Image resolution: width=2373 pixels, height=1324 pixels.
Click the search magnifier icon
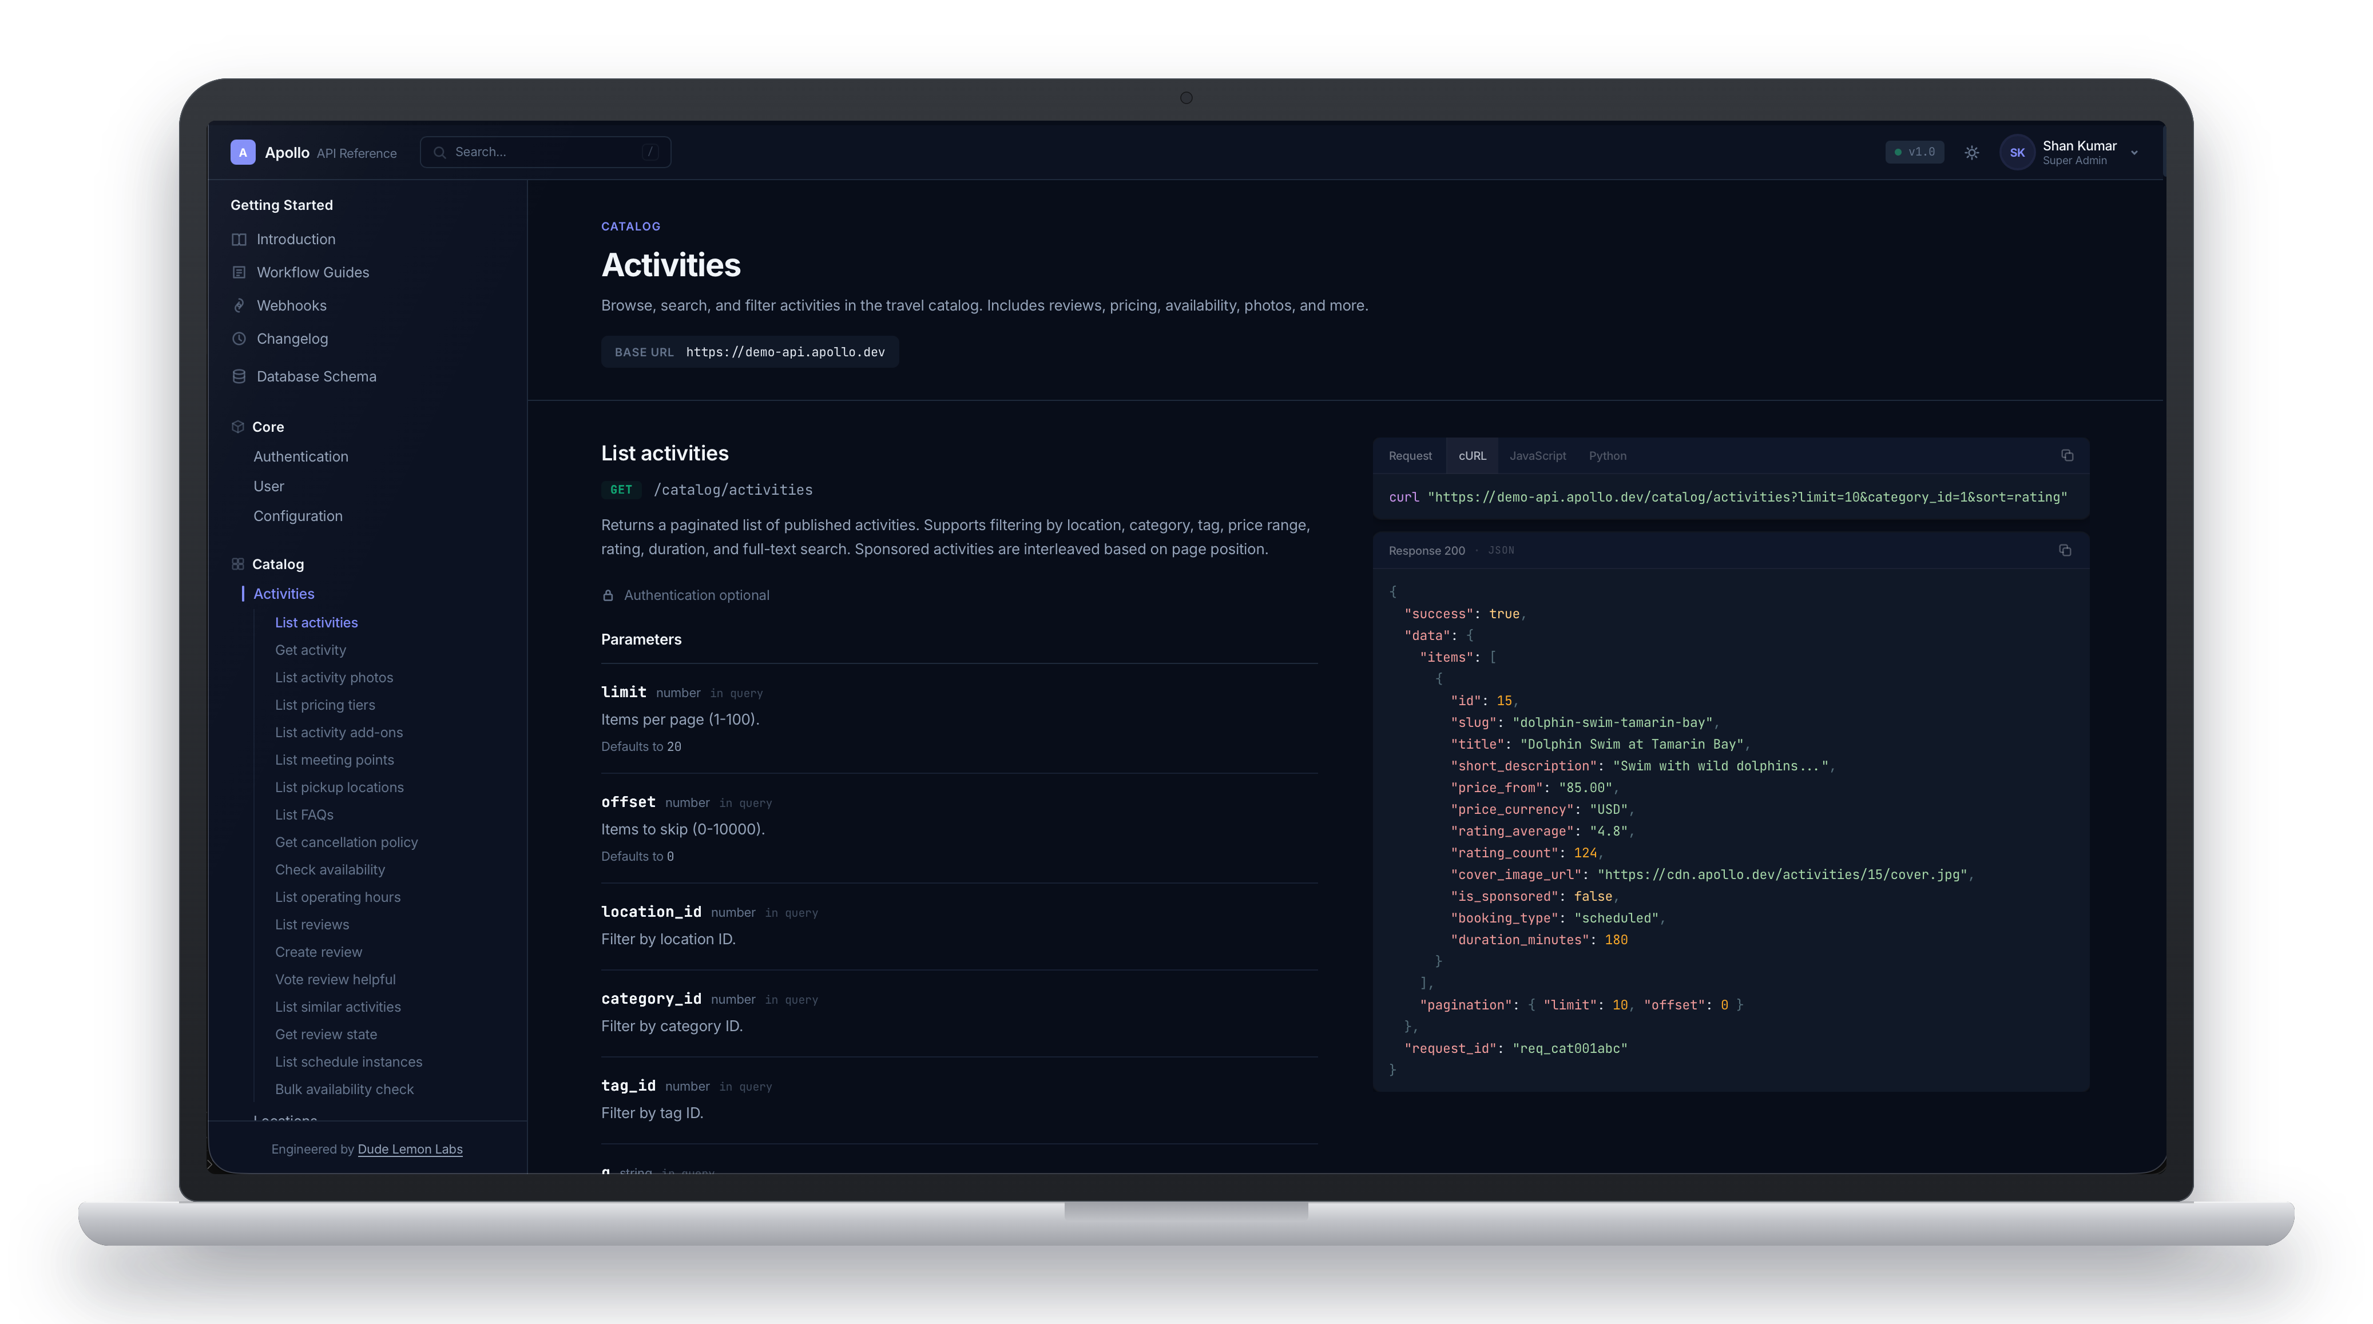point(439,152)
